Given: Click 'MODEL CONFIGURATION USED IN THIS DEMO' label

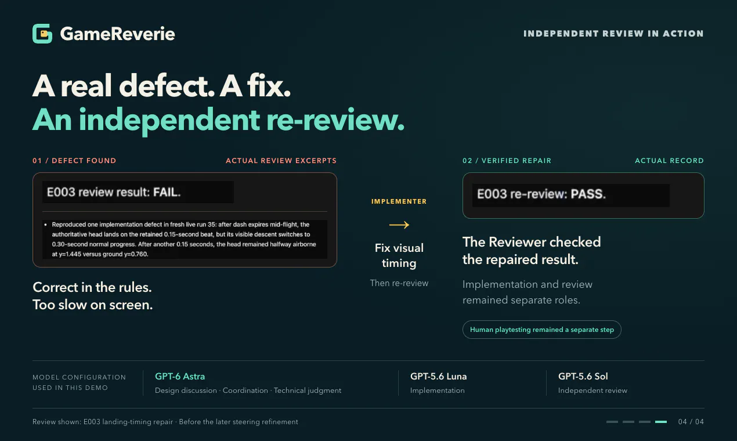Looking at the screenshot, I should [x=79, y=382].
